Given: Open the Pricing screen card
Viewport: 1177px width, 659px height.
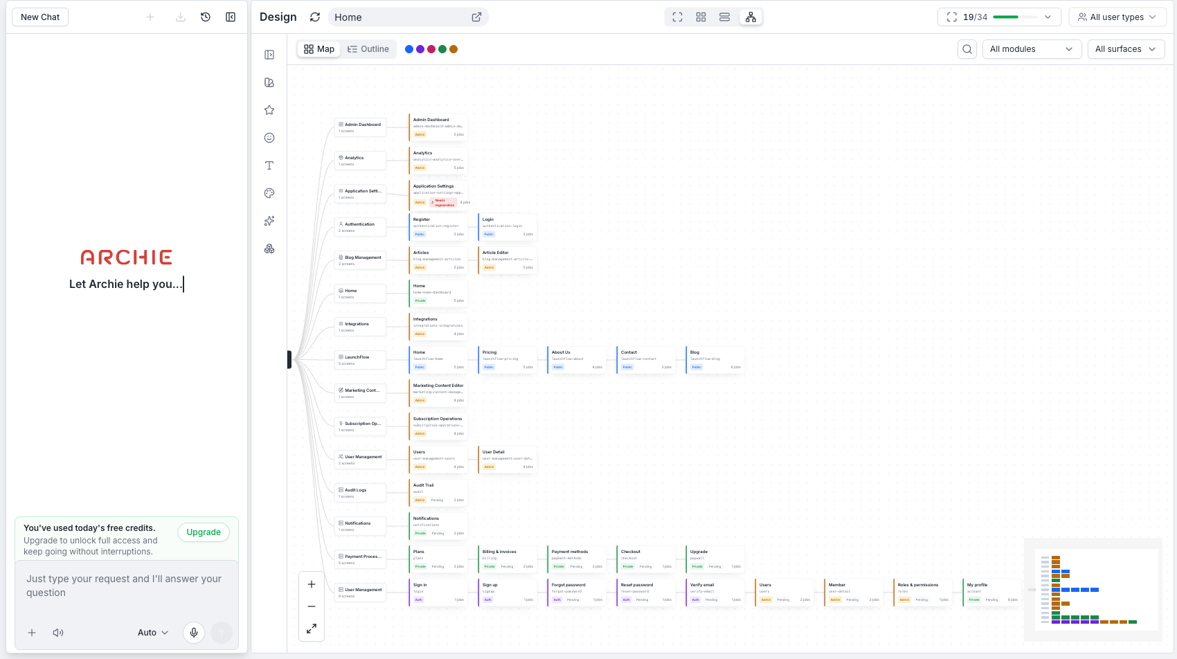Looking at the screenshot, I should point(507,360).
